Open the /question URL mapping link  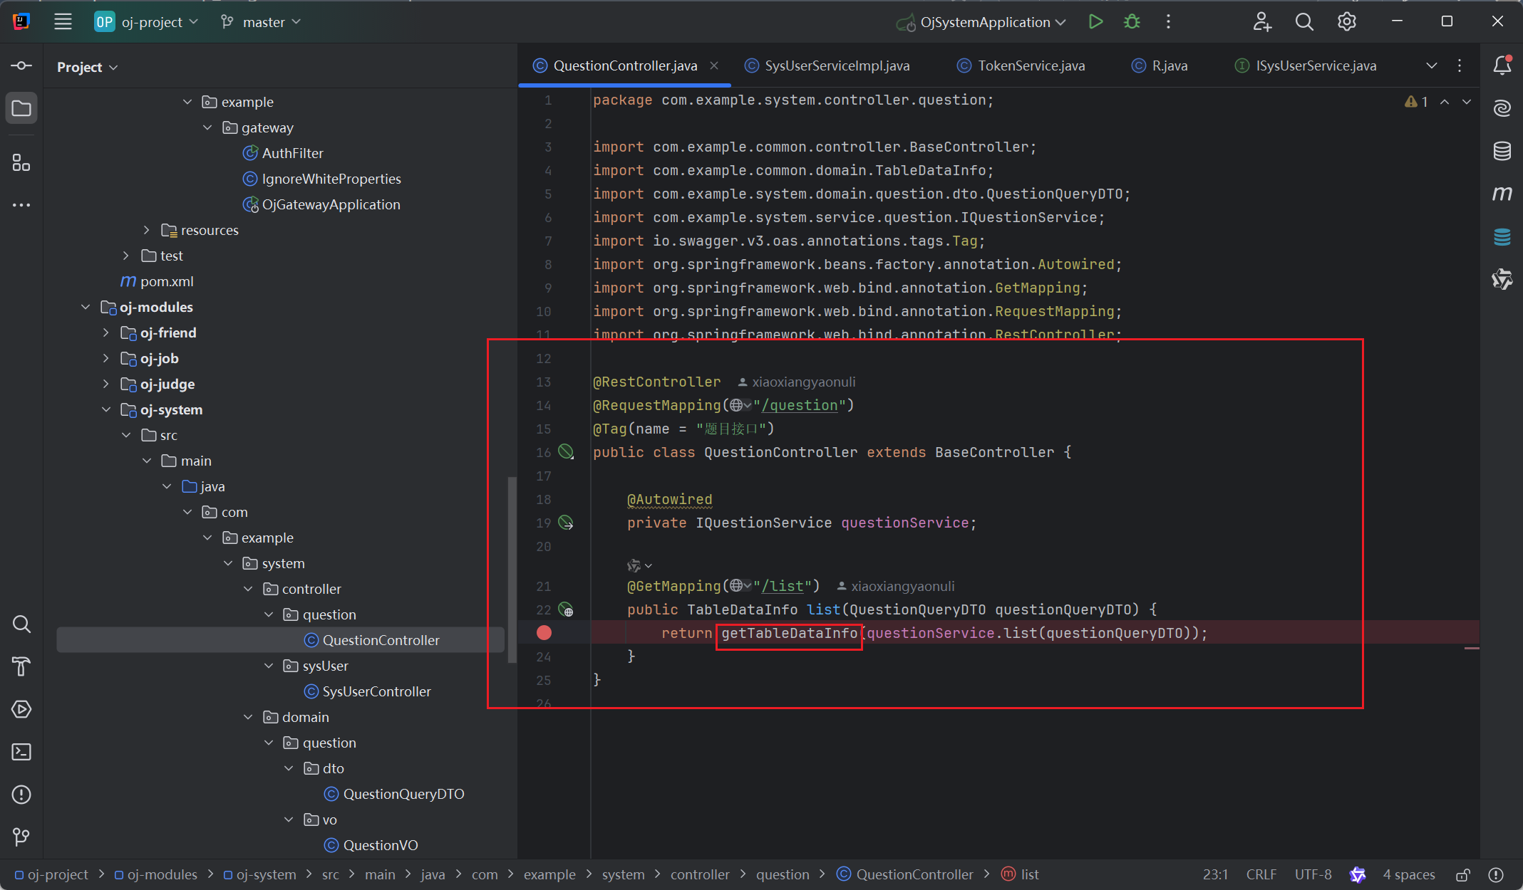coord(800,405)
